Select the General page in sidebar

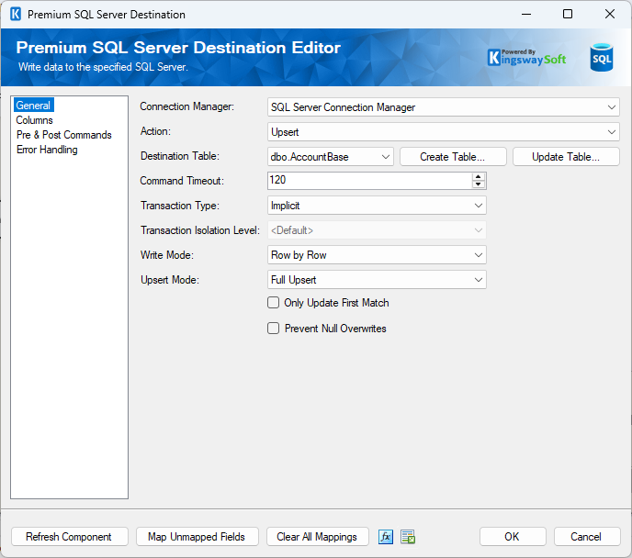[x=33, y=106]
